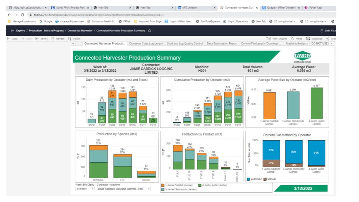Open Data Sources in the header
The image size is (359, 202).
coord(328,30)
